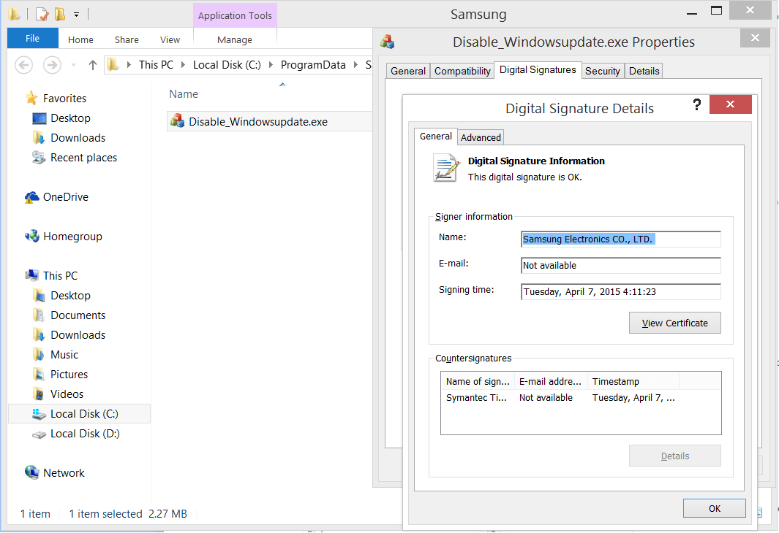The height and width of the screenshot is (533, 779).
Task: Click the Explorer window folder icon
Action: tap(14, 15)
